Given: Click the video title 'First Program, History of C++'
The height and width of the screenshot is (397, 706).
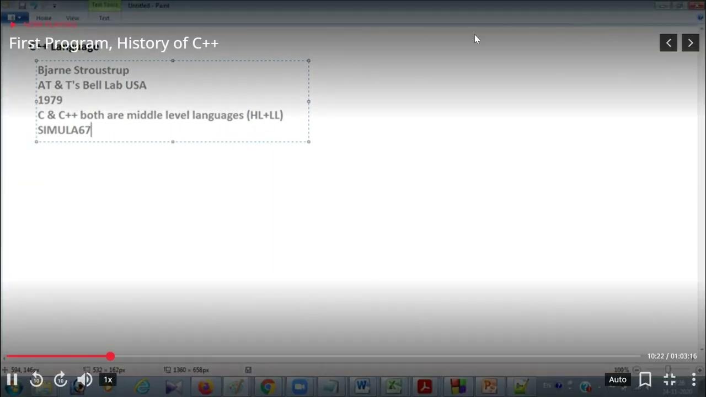Looking at the screenshot, I should 114,43.
